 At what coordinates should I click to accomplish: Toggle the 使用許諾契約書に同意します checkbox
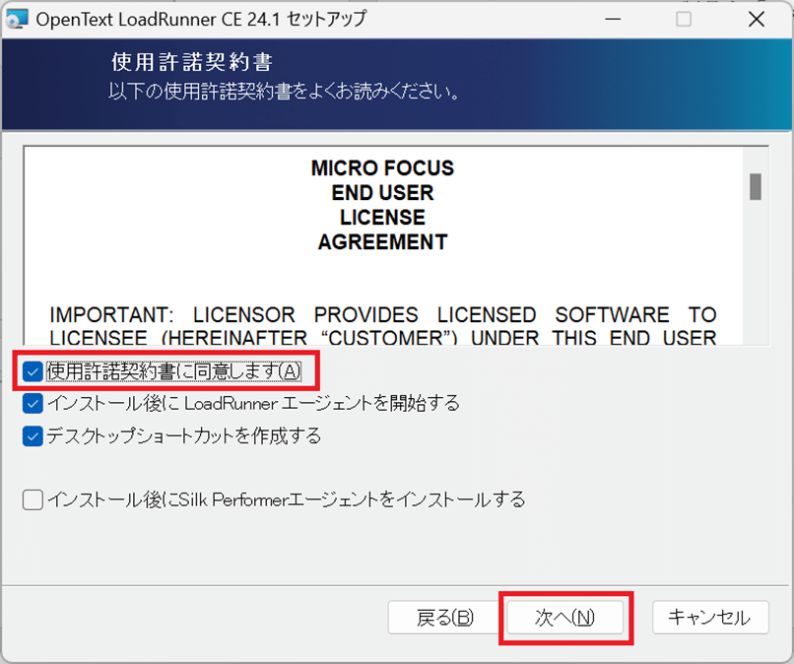click(x=33, y=371)
